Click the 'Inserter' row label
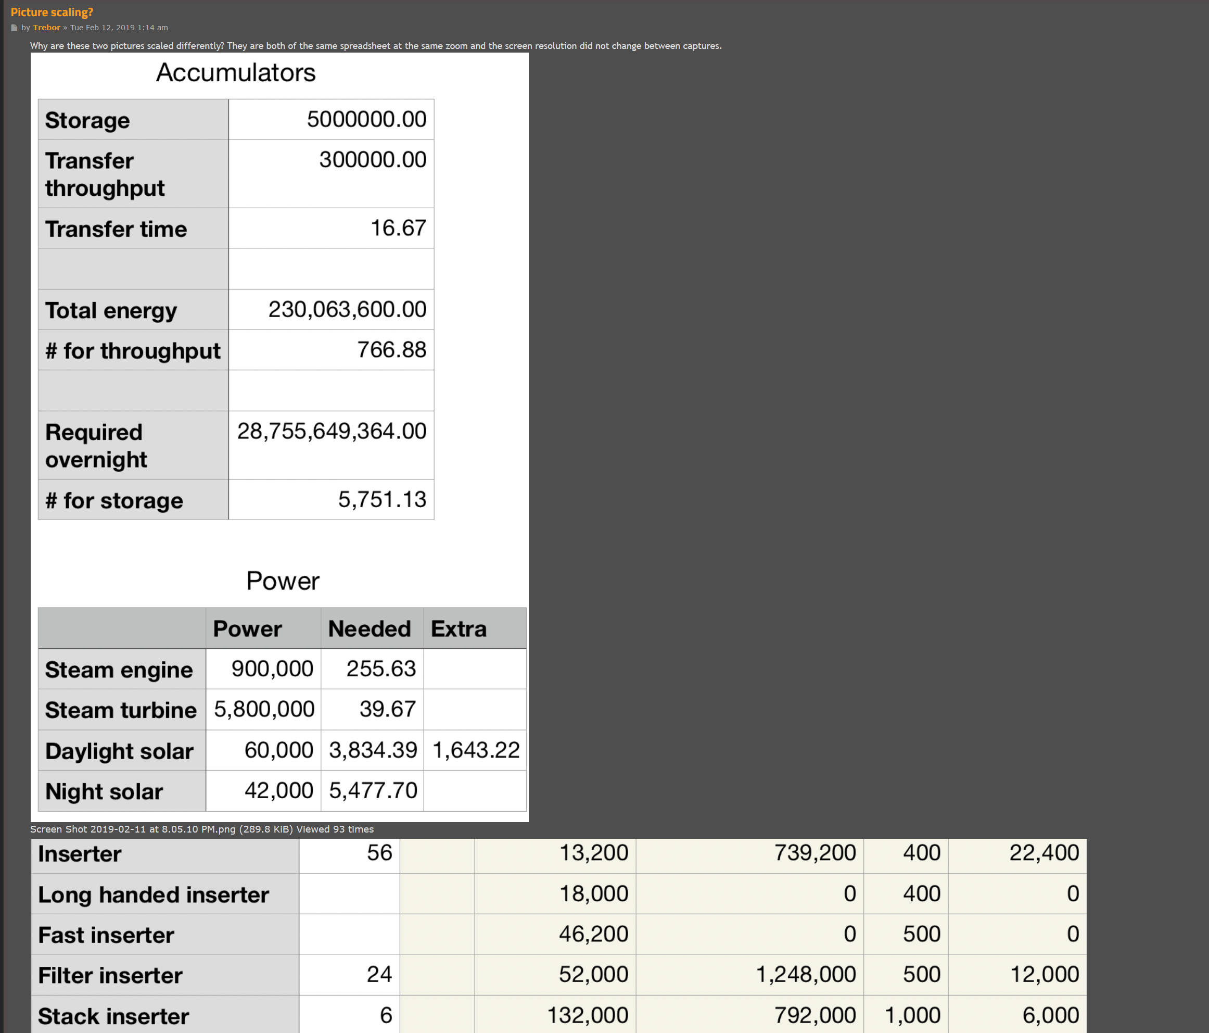This screenshot has height=1033, width=1209. (80, 854)
